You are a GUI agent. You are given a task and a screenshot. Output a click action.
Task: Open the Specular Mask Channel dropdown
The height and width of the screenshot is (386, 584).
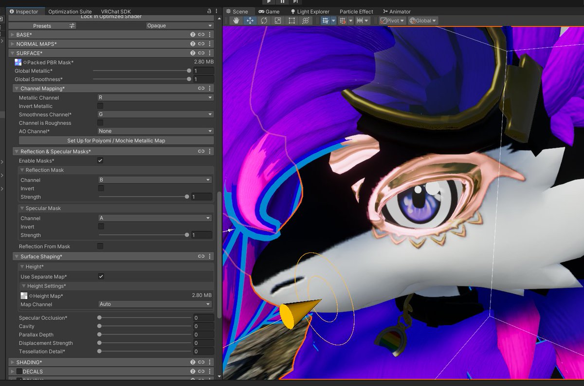click(155, 218)
